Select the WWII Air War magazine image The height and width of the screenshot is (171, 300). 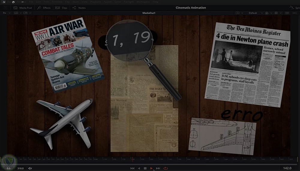(68, 55)
